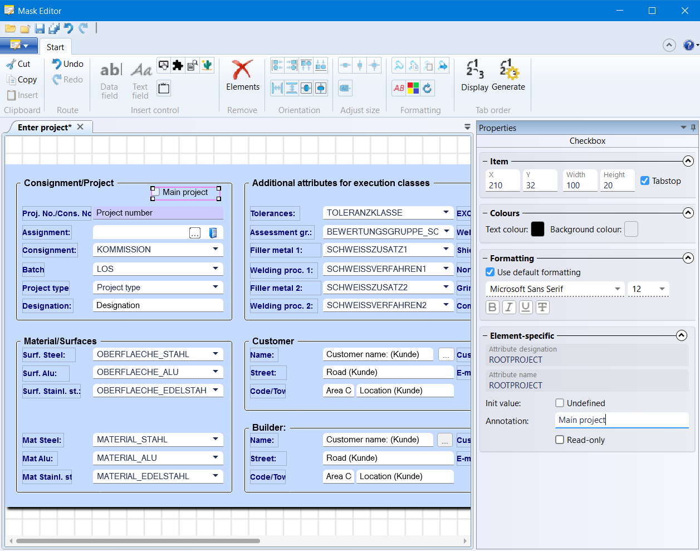700x551 pixels.
Task: Select the Start ribbon tab
Action: click(55, 47)
